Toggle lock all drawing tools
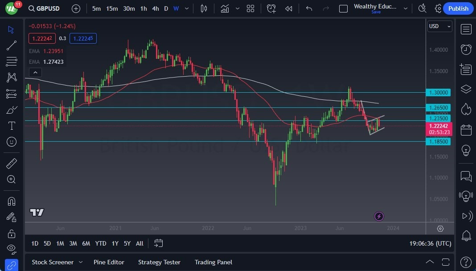 click(x=11, y=233)
